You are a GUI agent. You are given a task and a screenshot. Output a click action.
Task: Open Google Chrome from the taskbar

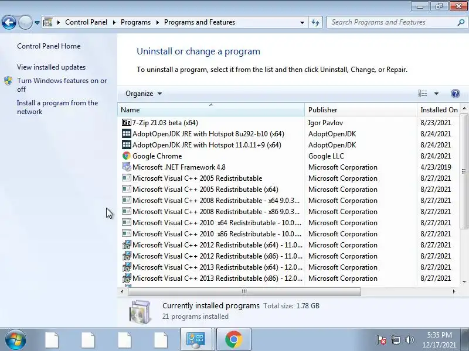click(233, 340)
